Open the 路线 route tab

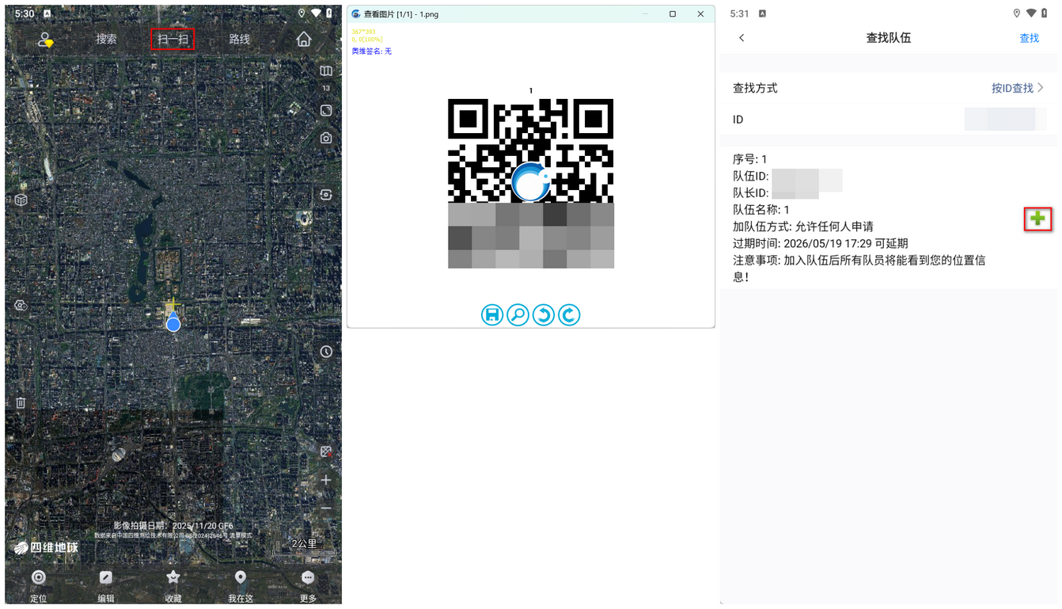pyautogui.click(x=239, y=39)
